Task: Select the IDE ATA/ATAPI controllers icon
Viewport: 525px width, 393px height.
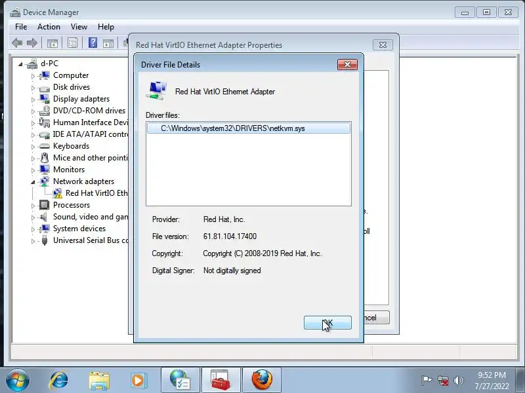Action: tap(44, 135)
